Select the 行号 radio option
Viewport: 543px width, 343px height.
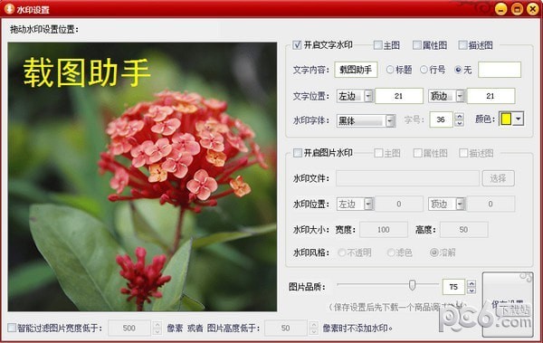coord(424,70)
